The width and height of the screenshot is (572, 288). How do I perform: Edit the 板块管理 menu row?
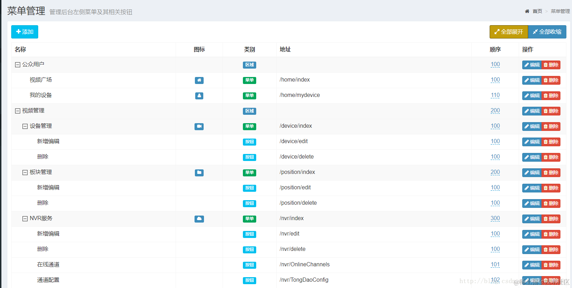coord(532,173)
